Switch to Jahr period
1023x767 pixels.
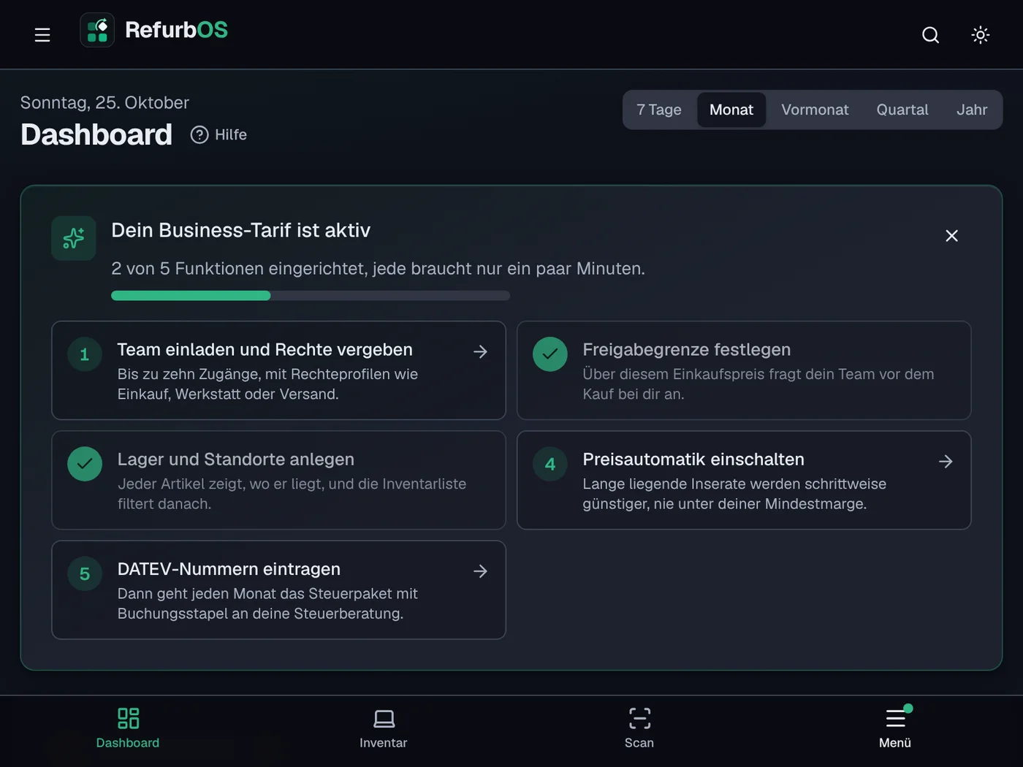point(972,110)
